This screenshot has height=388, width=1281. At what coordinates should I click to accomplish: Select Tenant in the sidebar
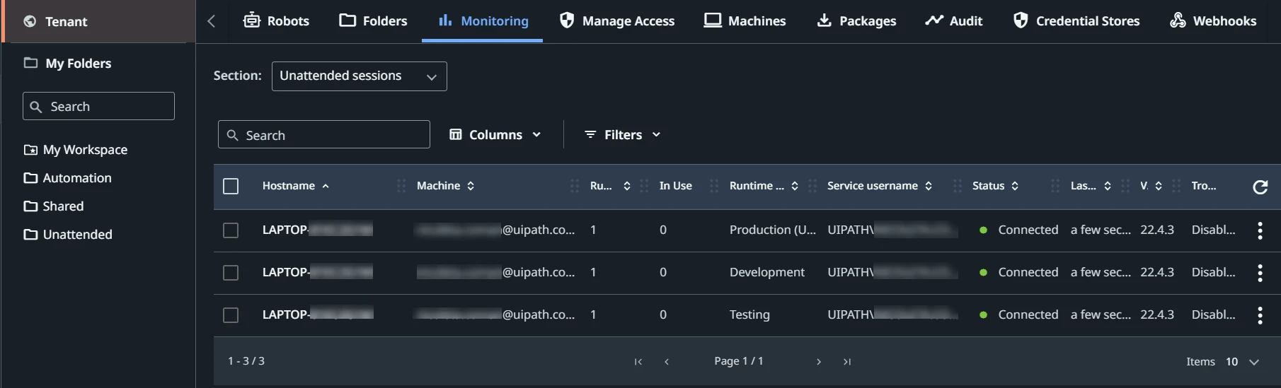tap(99, 21)
